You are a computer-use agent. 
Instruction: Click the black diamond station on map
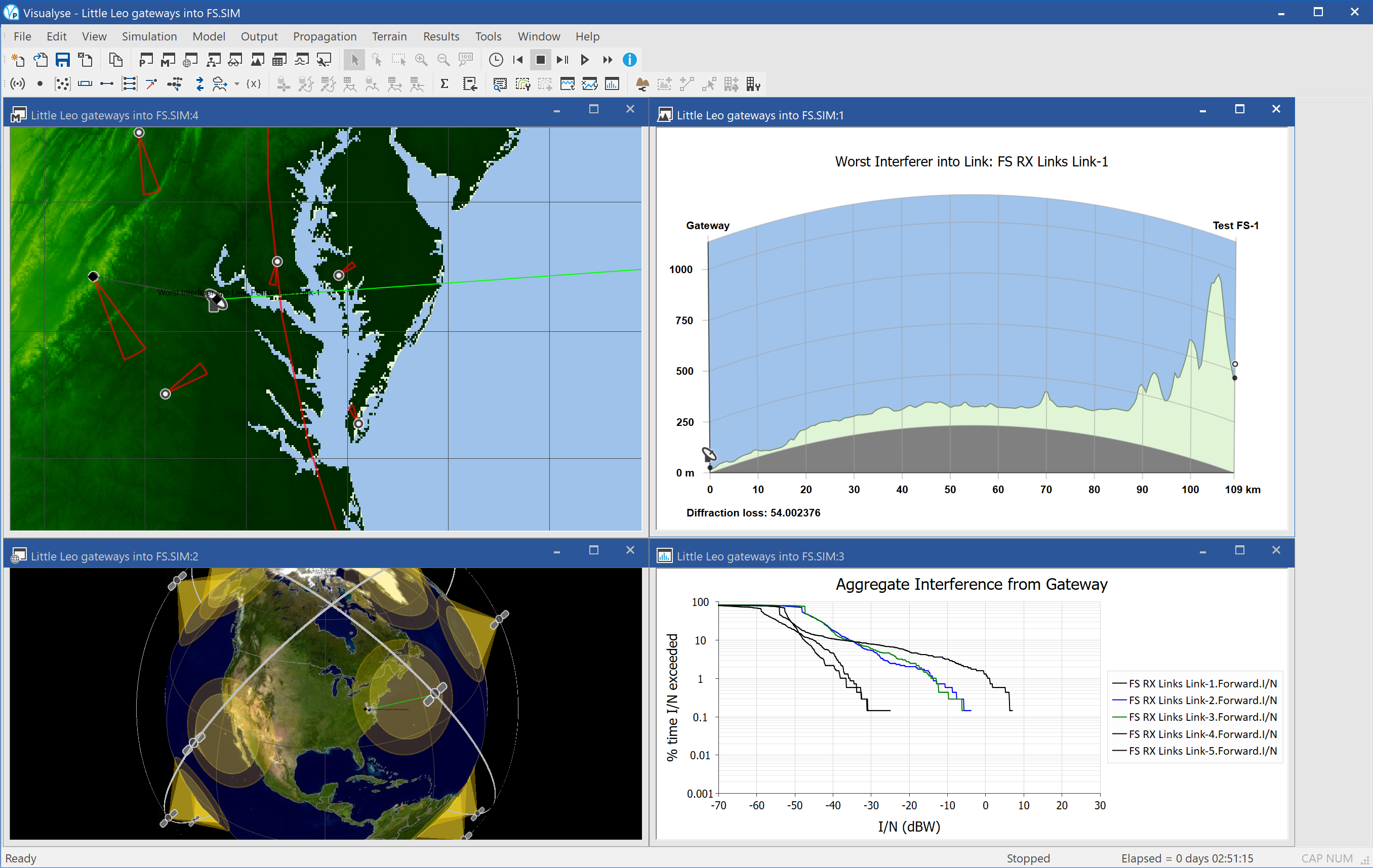pyautogui.click(x=94, y=276)
